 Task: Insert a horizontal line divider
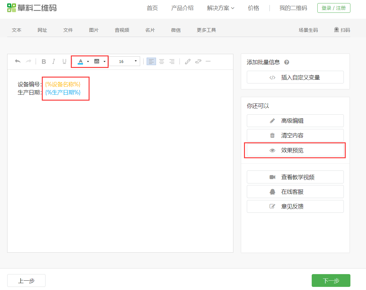(208, 61)
